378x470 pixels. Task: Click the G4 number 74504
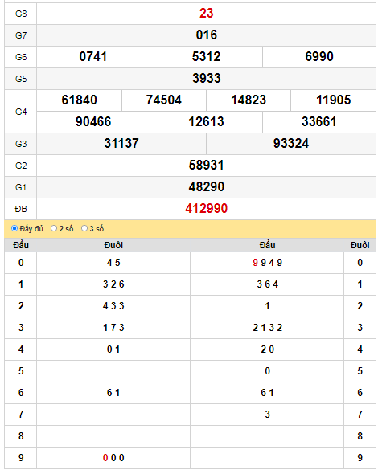[164, 100]
